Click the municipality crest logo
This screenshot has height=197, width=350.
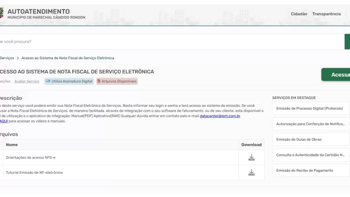click(1, 14)
